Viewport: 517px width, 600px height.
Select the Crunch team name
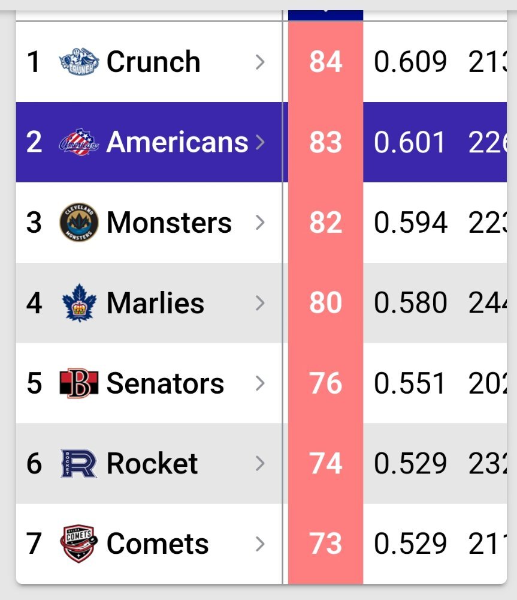[153, 62]
